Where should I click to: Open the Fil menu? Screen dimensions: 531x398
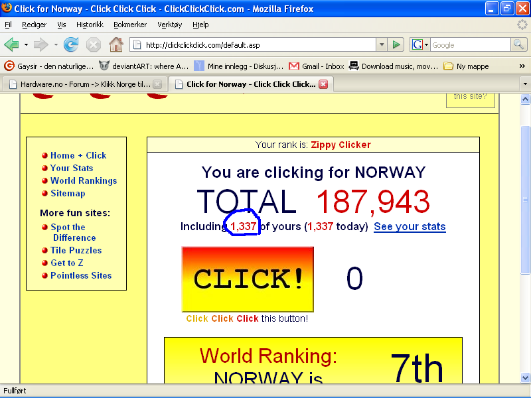point(8,25)
